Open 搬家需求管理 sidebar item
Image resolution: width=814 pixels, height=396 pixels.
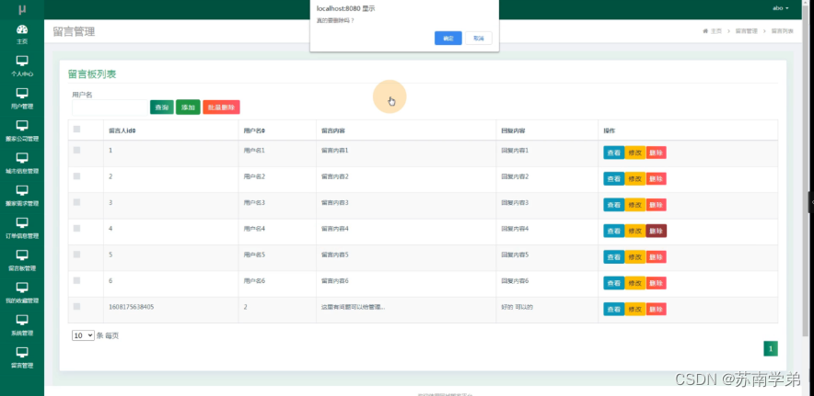[22, 196]
